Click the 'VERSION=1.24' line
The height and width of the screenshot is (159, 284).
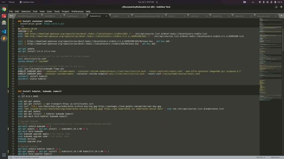pos(25,31)
